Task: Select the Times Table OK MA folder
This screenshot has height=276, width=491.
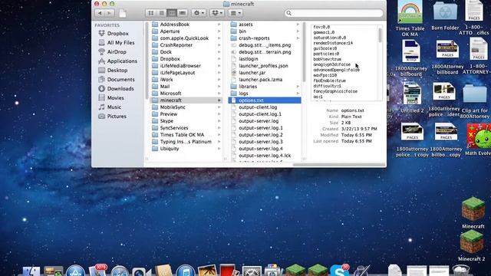Action: (x=186, y=135)
